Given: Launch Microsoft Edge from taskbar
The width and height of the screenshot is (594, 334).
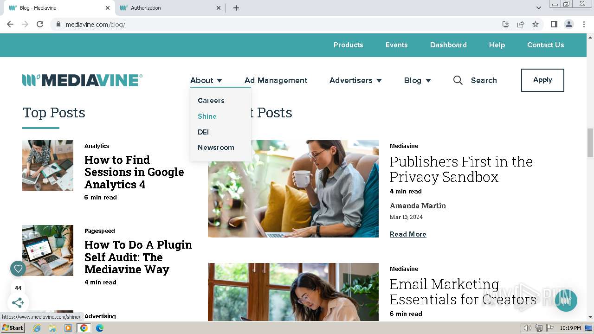Looking at the screenshot, I should point(100,328).
